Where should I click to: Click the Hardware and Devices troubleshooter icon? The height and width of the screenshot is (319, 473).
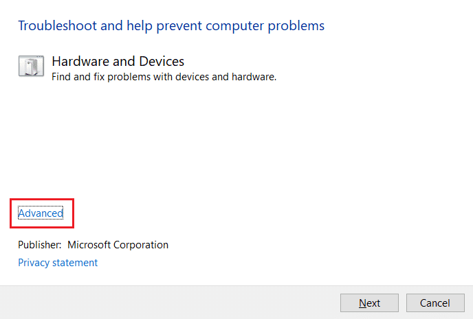tap(31, 67)
